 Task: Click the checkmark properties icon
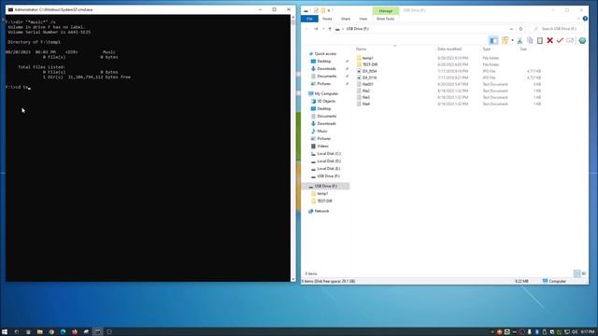[x=560, y=40]
